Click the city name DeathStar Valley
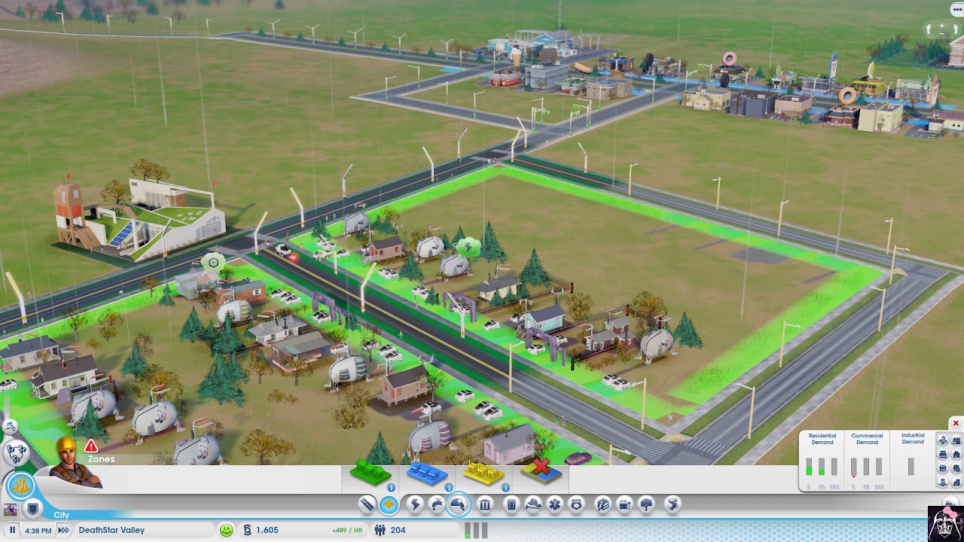This screenshot has height=542, width=964. click(x=111, y=530)
